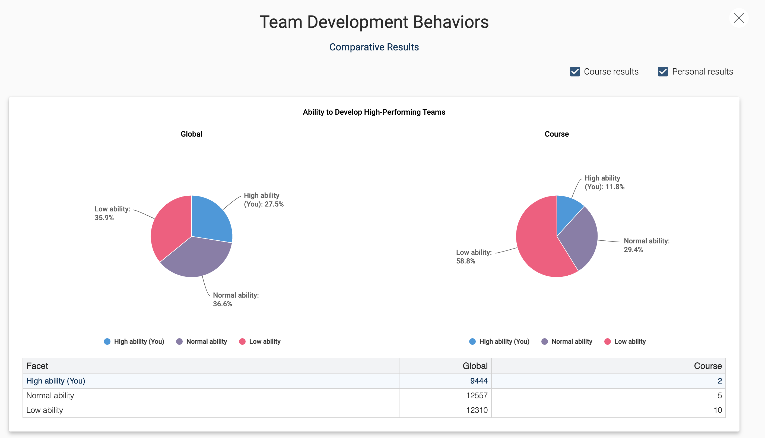This screenshot has width=765, height=438.
Task: Toggle Normal ability legend dot in Course chart
Action: [545, 342]
